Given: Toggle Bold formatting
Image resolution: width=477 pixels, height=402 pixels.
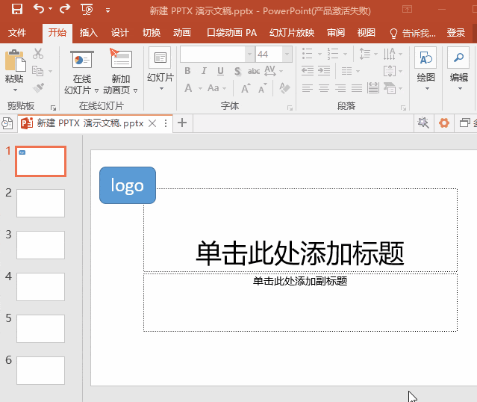Looking at the screenshot, I should click(x=187, y=71).
